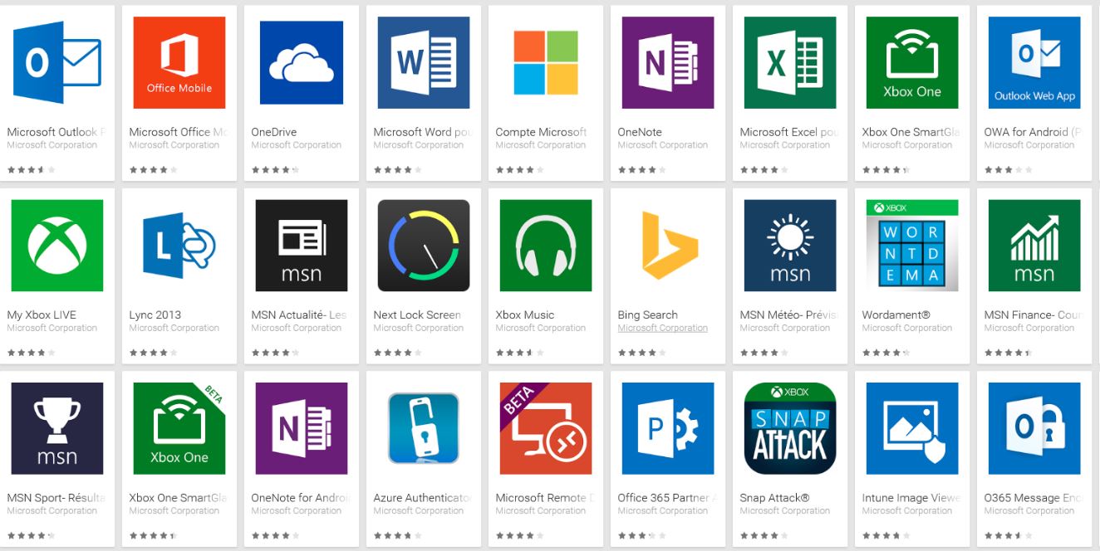Open the 'MSN Finance' title link

point(1034,315)
